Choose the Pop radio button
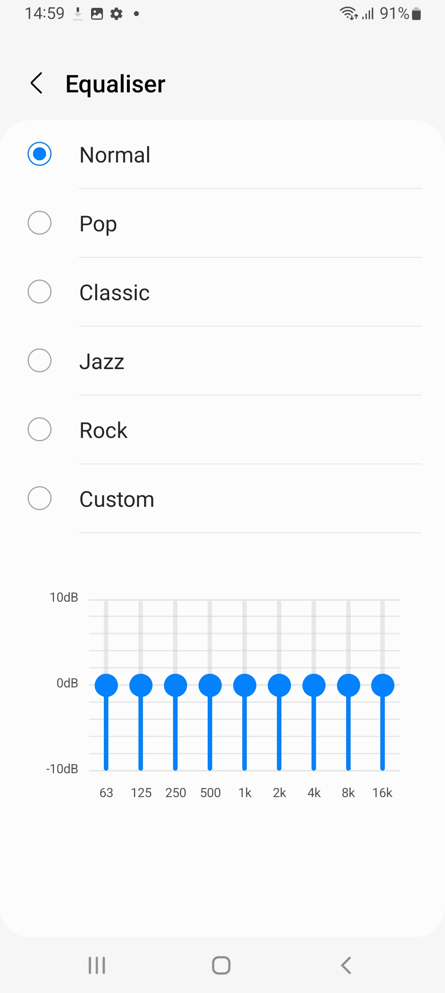Image resolution: width=445 pixels, height=993 pixels. coord(40,223)
